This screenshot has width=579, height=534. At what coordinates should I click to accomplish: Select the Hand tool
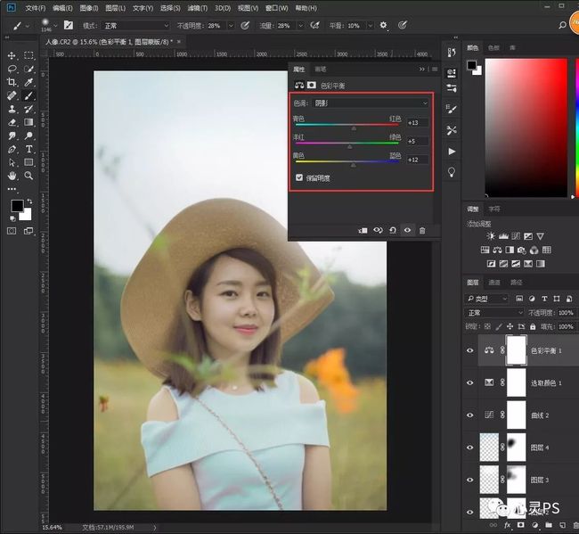pos(12,176)
